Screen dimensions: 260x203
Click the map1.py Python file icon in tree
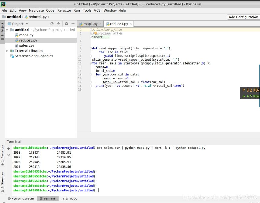tap(16, 35)
